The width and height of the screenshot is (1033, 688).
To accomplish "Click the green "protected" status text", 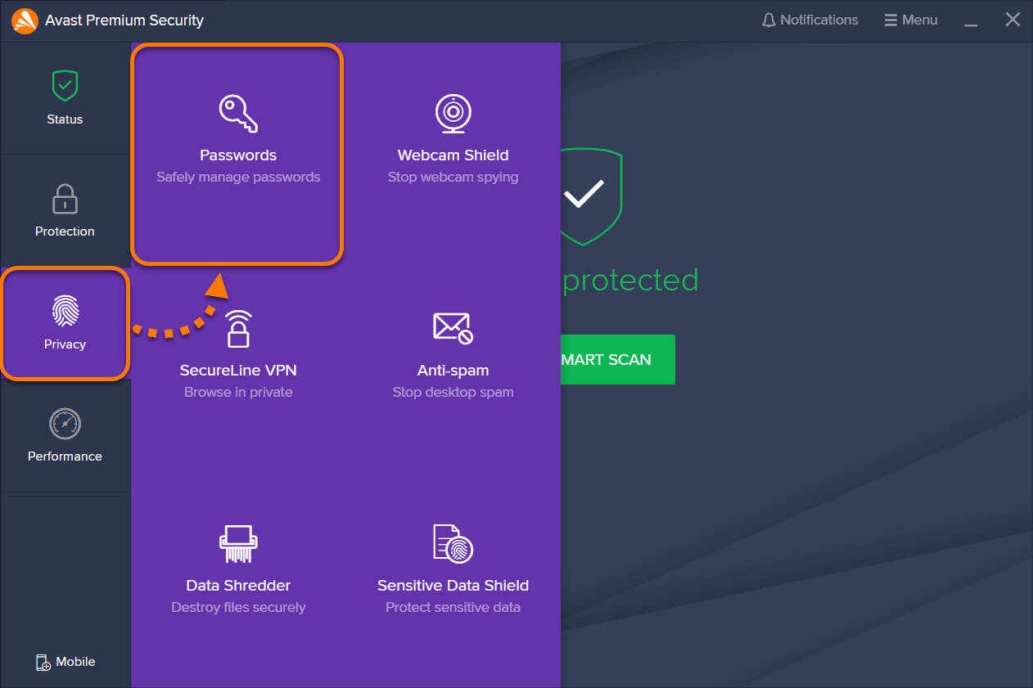I will click(630, 281).
